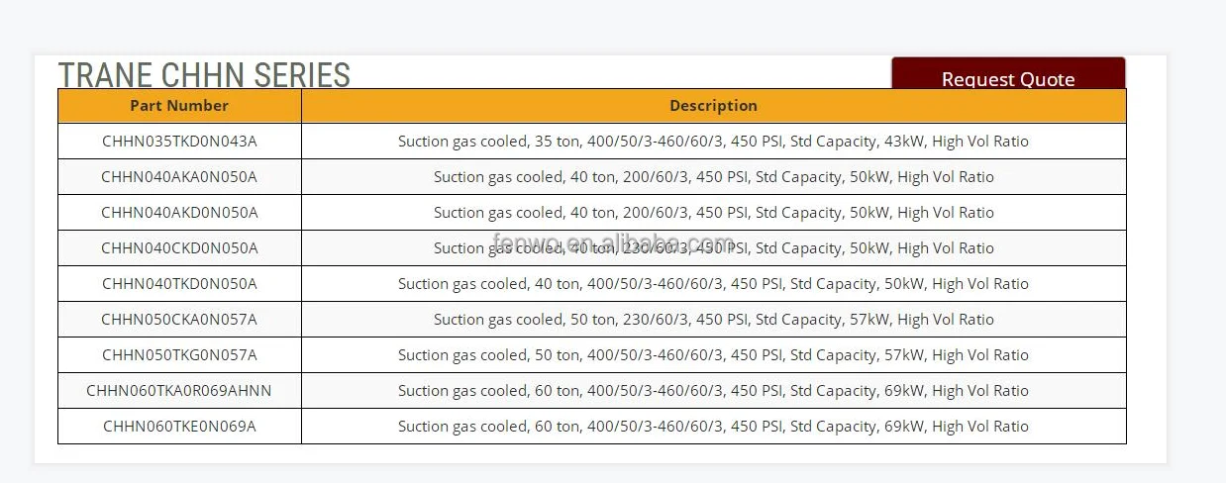
Task: Click description in CHHN060TKA0R069AHNN row
Action: click(713, 391)
